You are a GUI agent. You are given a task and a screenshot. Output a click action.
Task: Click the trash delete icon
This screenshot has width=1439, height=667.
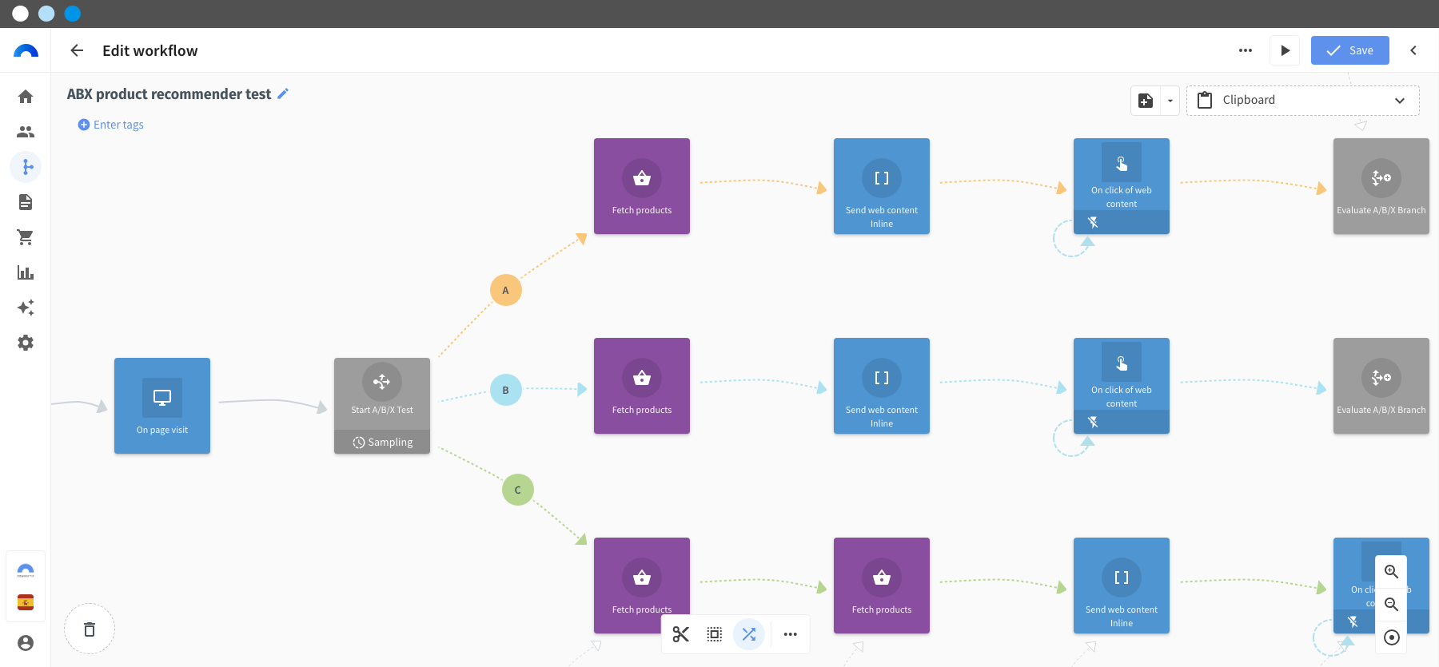90,629
